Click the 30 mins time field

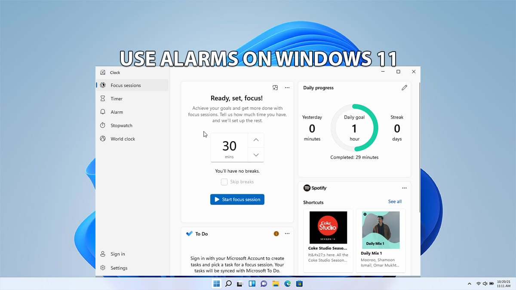tap(229, 147)
